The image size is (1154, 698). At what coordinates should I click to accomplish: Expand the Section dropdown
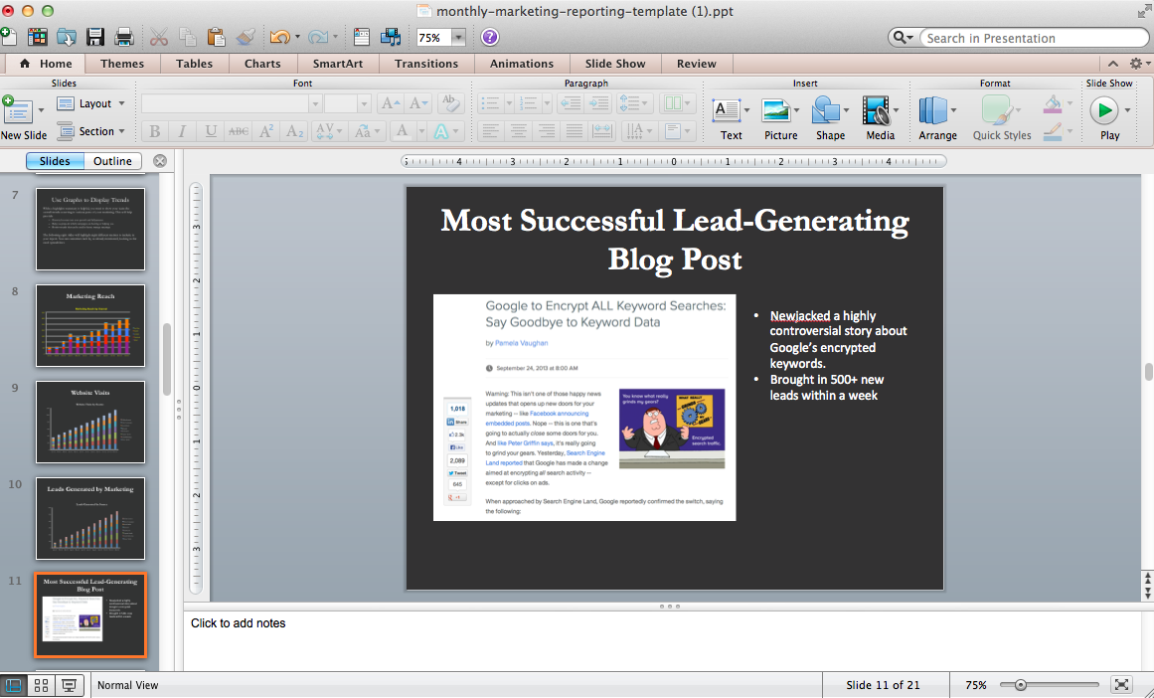click(x=121, y=132)
